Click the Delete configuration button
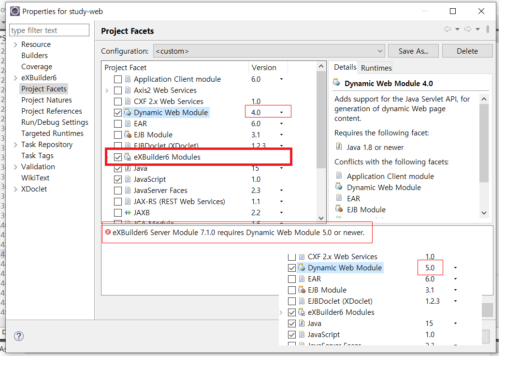The image size is (520, 369). [x=467, y=51]
